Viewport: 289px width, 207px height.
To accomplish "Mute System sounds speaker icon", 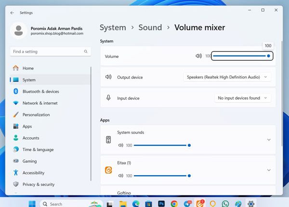I will click(121, 145).
